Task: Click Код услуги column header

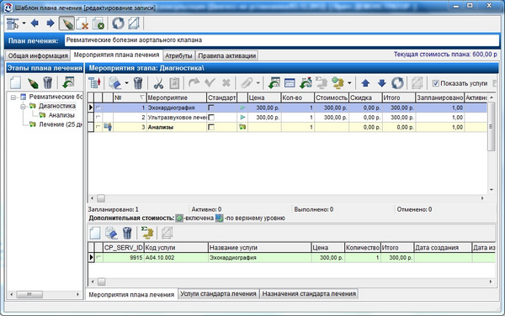Action: click(176, 248)
